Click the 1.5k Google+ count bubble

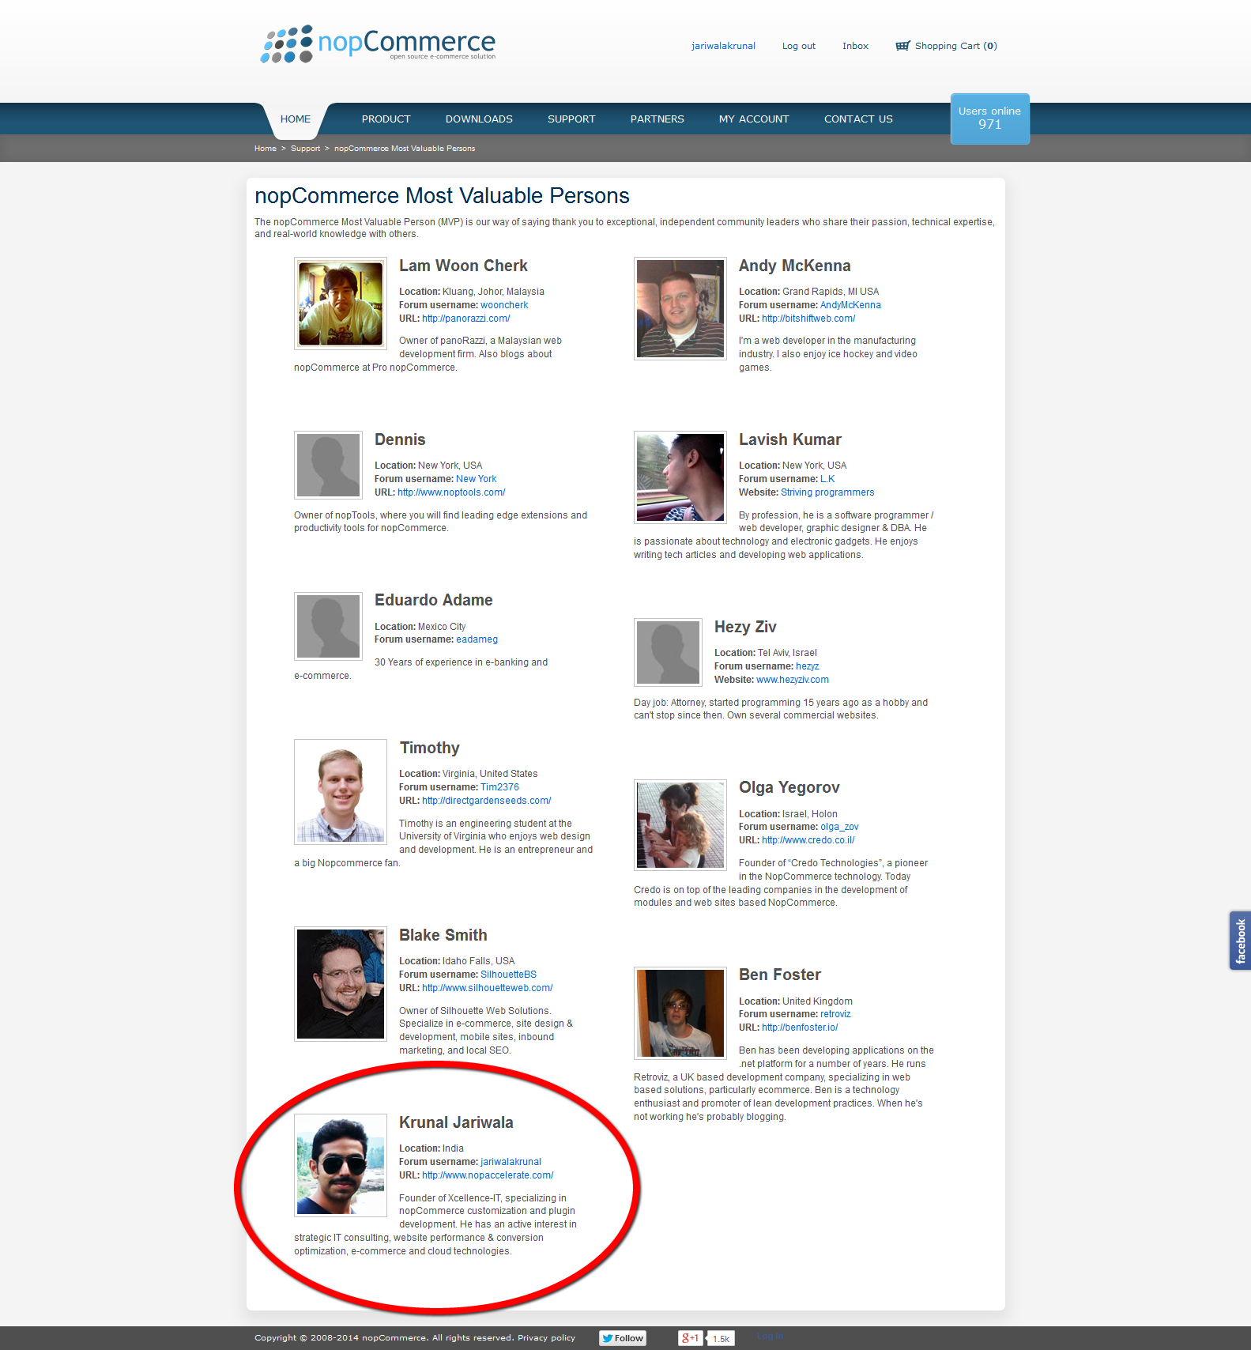click(720, 1339)
